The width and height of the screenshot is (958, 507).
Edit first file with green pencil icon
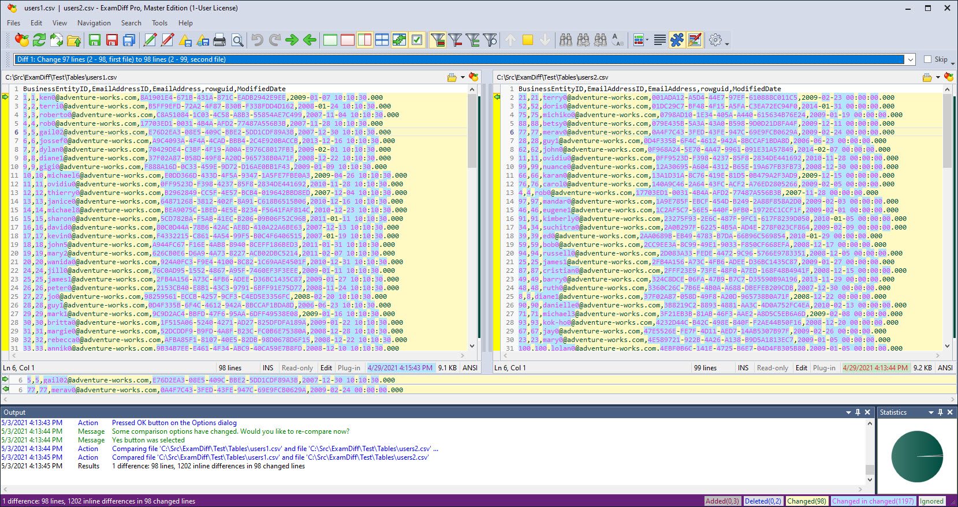150,40
